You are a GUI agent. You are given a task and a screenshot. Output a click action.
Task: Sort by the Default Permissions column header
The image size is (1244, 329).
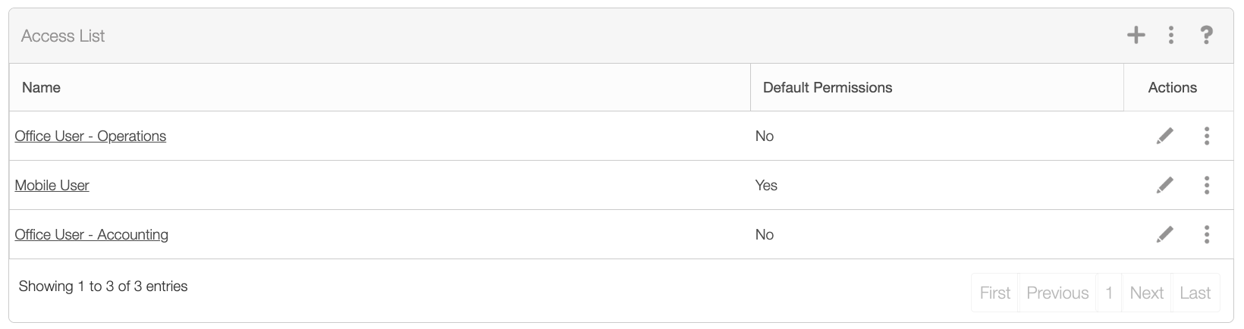828,88
